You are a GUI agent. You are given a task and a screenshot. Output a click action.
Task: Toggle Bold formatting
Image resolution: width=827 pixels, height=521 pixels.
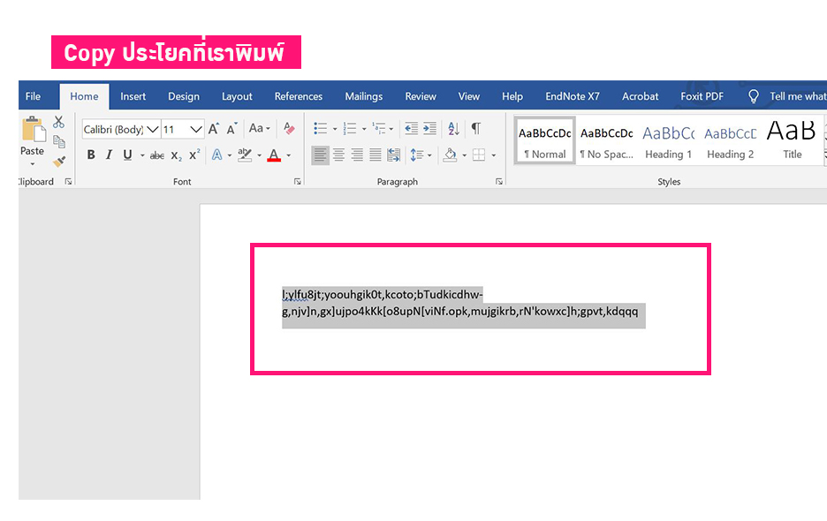[91, 155]
